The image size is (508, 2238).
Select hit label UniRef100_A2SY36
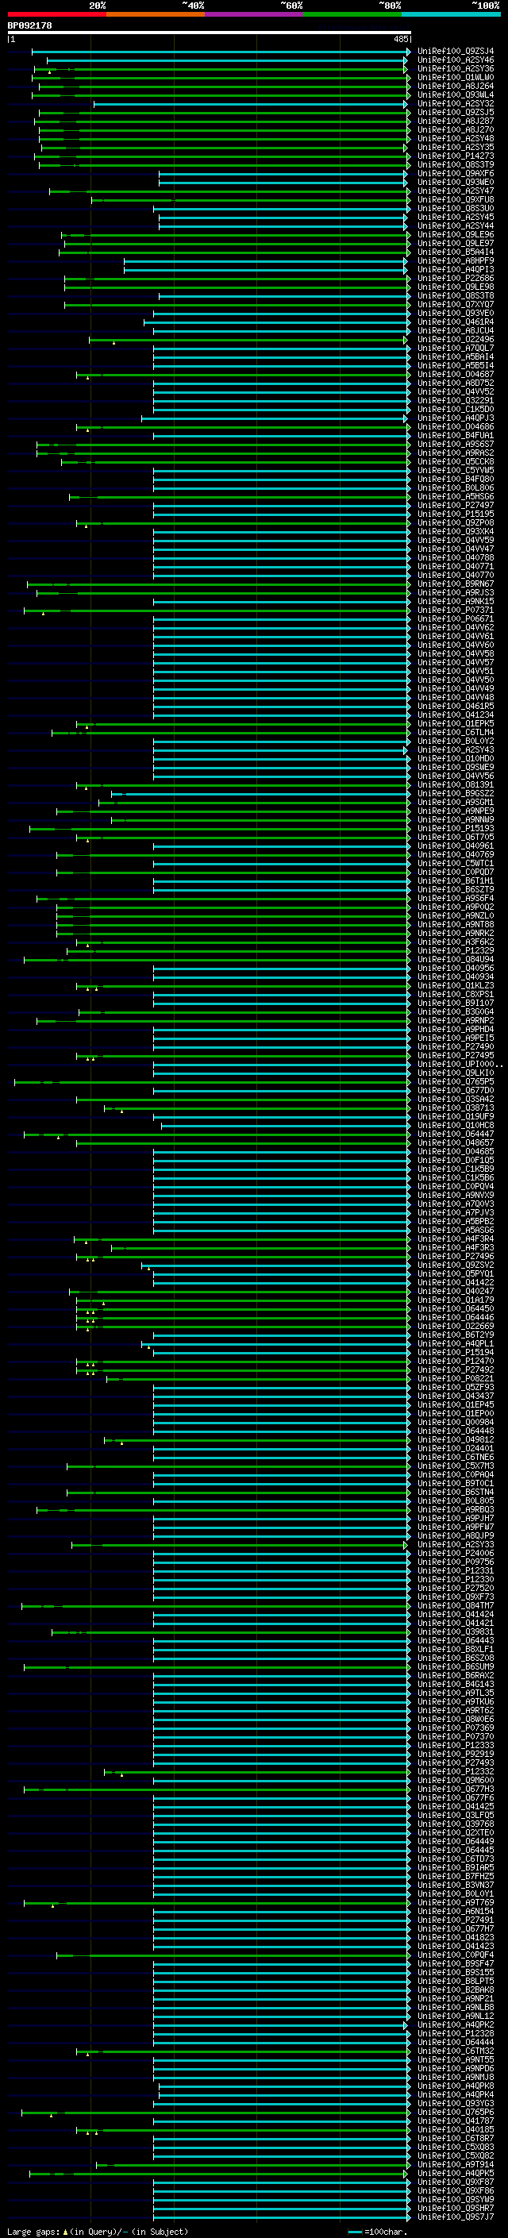click(x=456, y=68)
